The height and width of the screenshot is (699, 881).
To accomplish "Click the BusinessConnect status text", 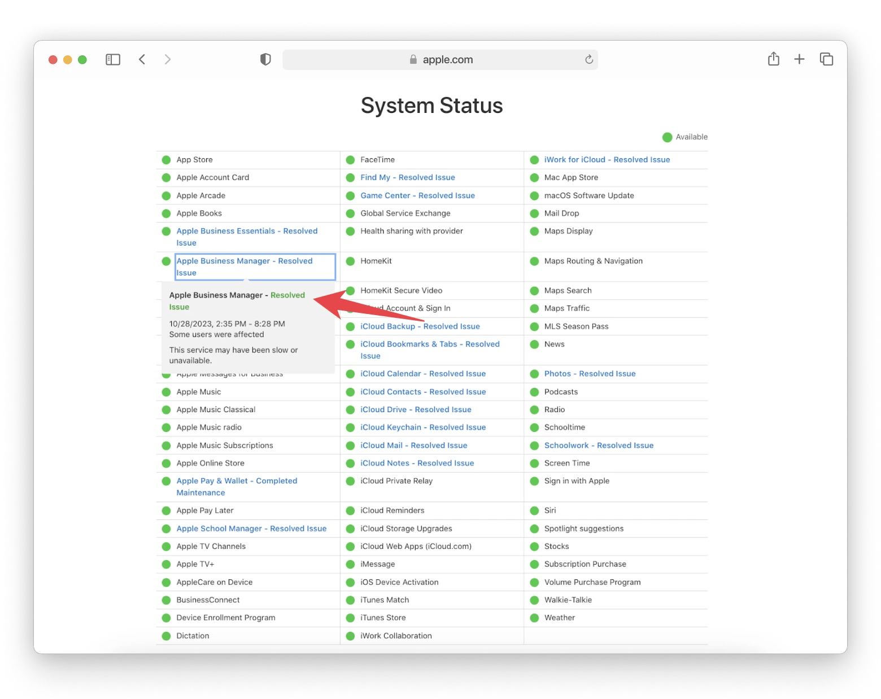I will tap(208, 600).
